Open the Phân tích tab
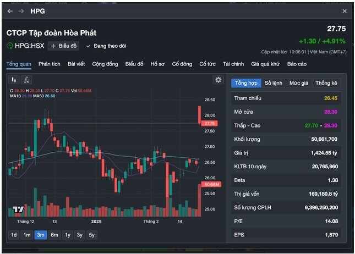The image size is (355, 254). click(x=50, y=64)
